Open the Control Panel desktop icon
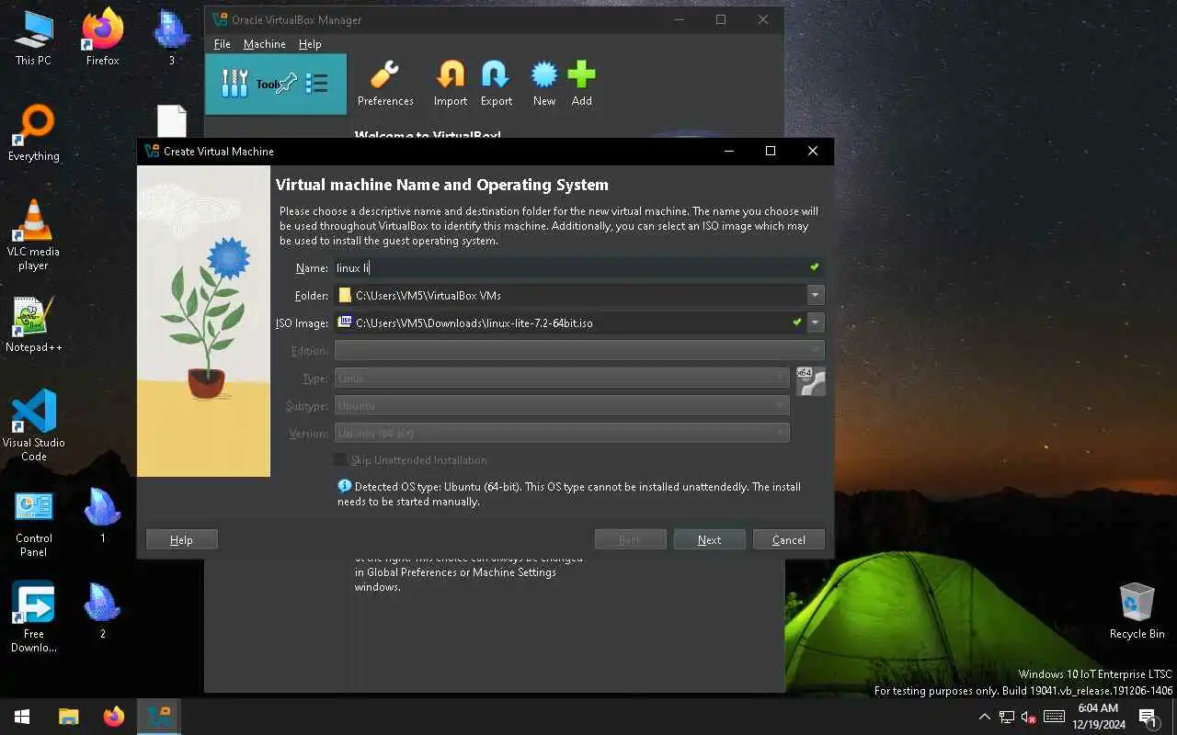The image size is (1177, 735). click(x=33, y=525)
